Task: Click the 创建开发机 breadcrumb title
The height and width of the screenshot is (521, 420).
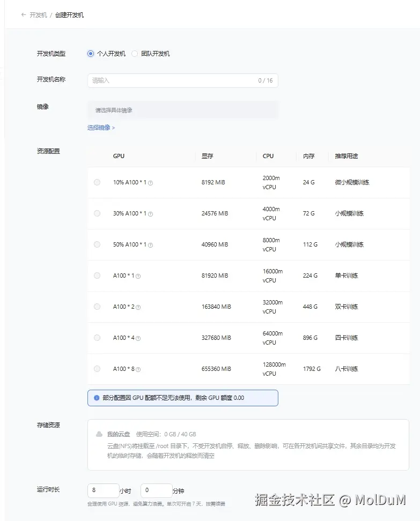Action: coord(70,15)
